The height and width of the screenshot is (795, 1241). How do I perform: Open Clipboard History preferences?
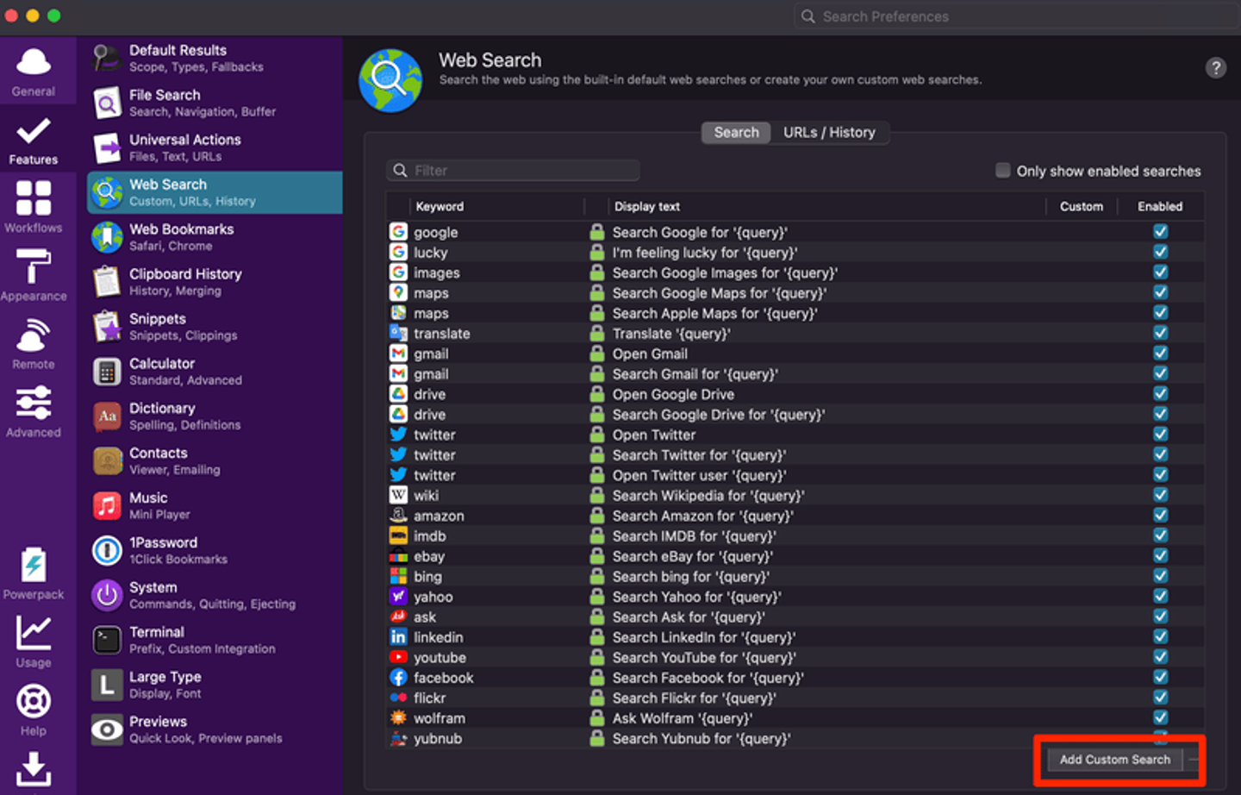point(185,281)
